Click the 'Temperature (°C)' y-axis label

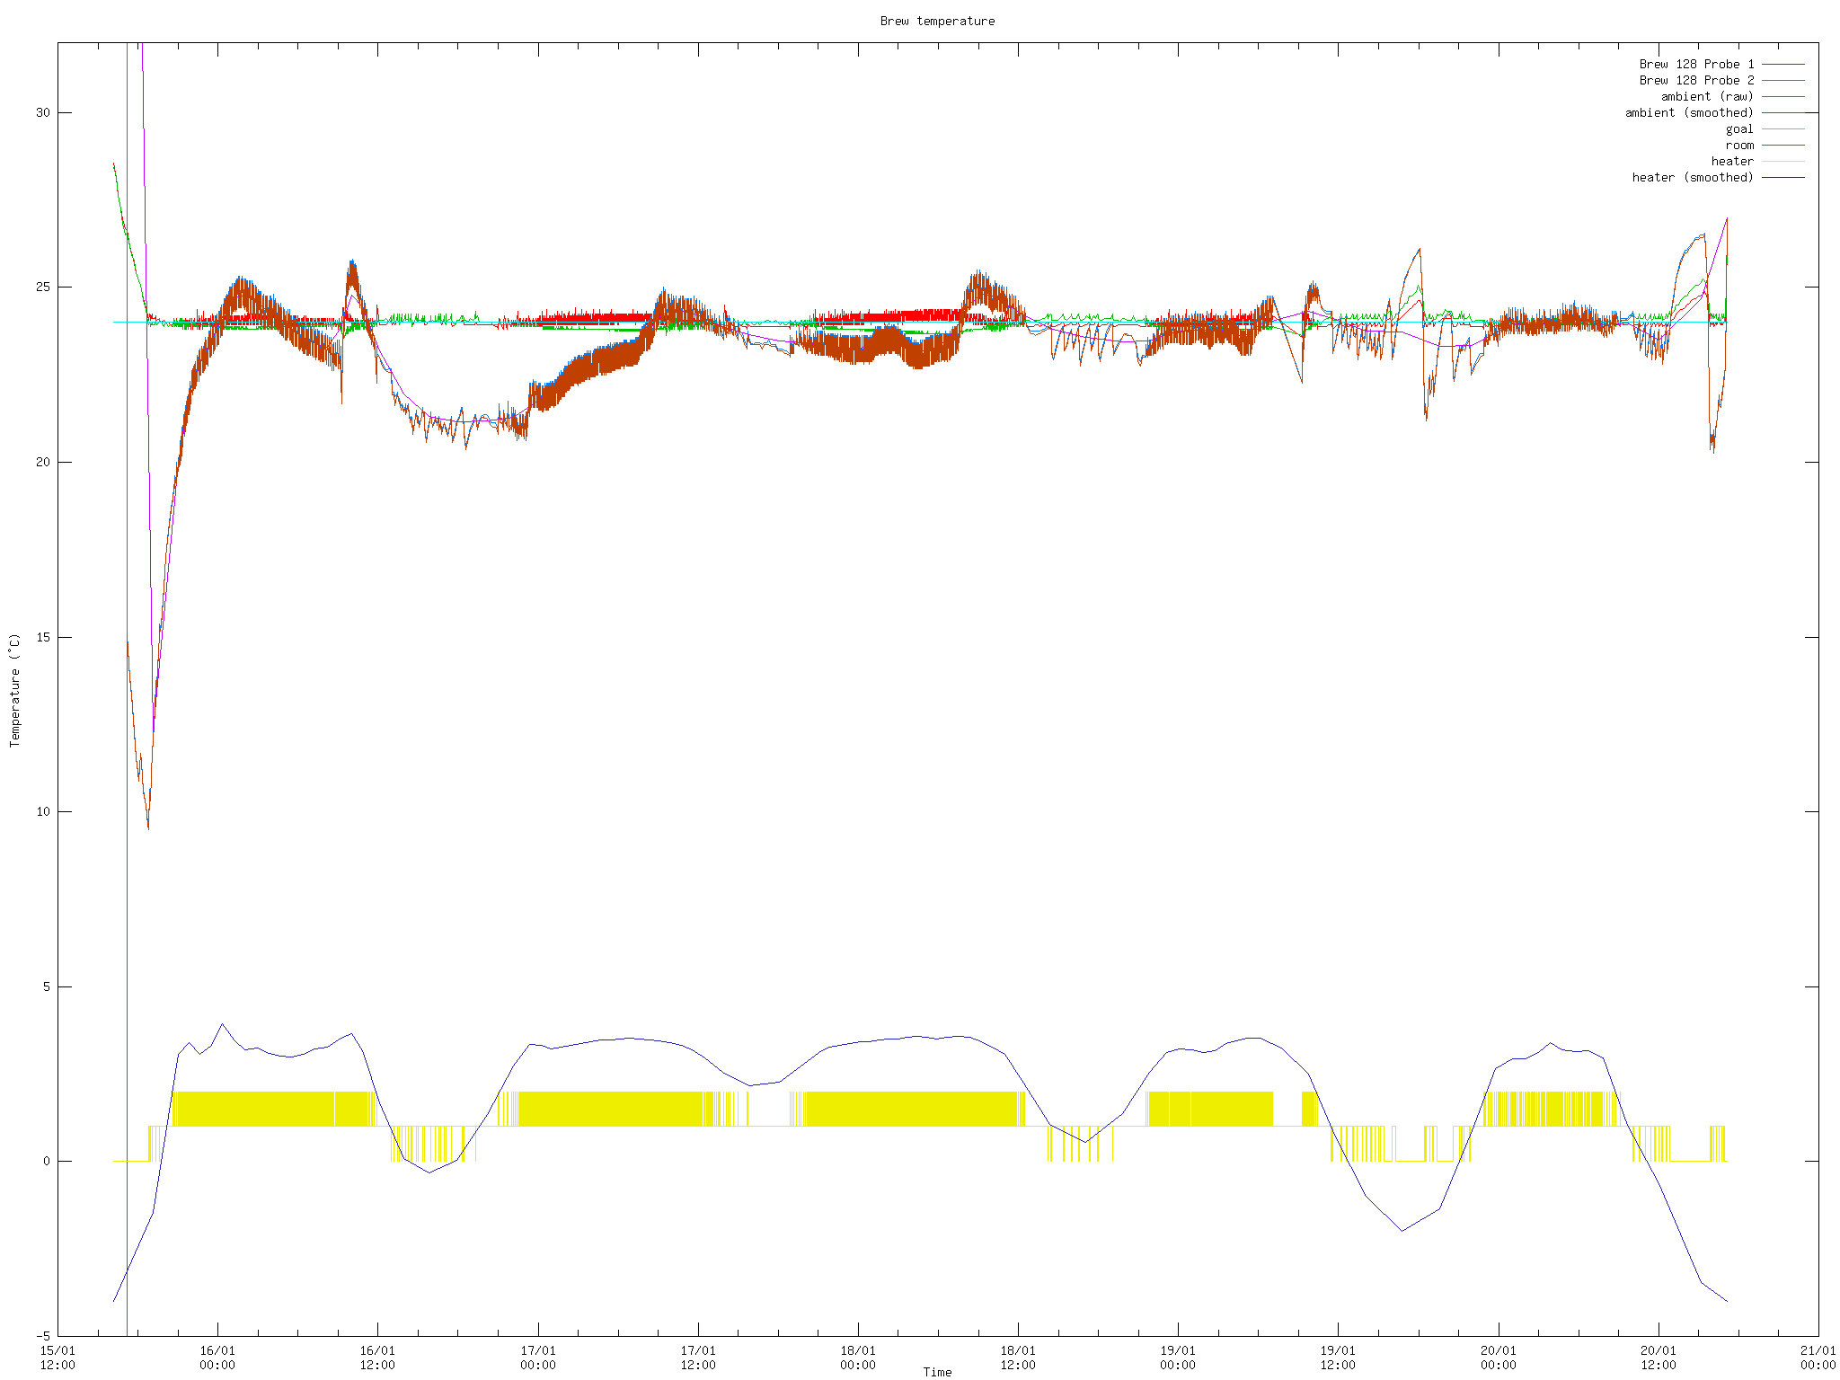point(14,690)
